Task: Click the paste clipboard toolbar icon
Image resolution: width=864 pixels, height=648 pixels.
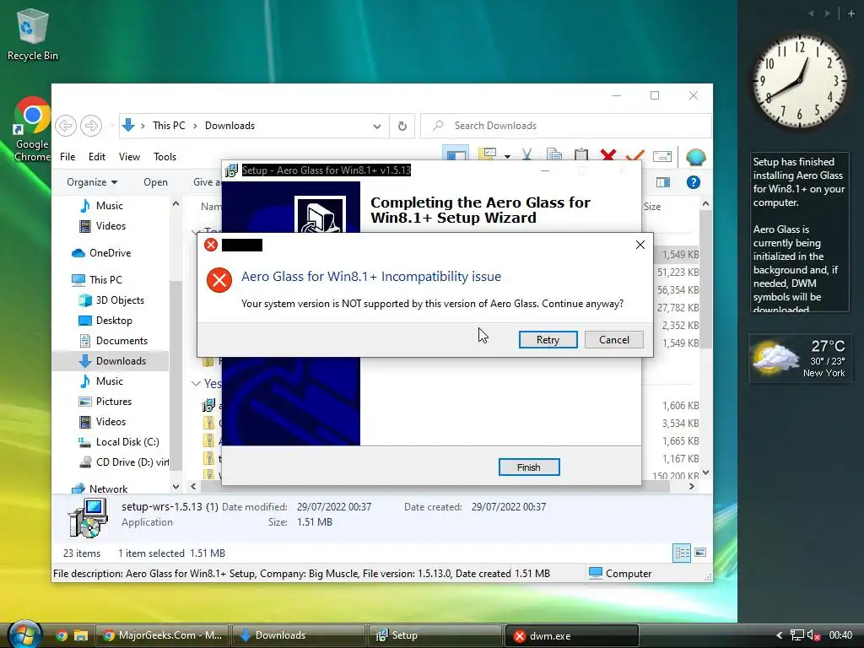Action: pyautogui.click(x=580, y=155)
